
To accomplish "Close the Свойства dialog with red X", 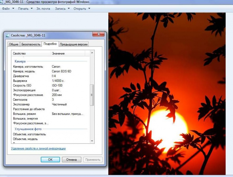I will pyautogui.click(x=98, y=35).
